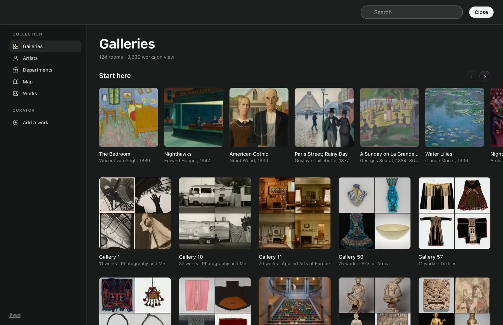This screenshot has width=503, height=325.
Task: Open the Water Lilies painting thumbnail
Action: 455,117
